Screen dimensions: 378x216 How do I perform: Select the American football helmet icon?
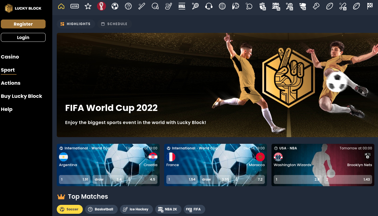[x=155, y=6]
